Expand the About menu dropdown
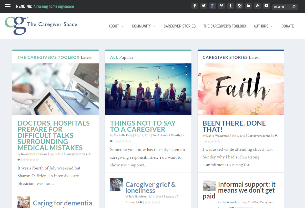The height and width of the screenshot is (208, 305). (x=116, y=26)
